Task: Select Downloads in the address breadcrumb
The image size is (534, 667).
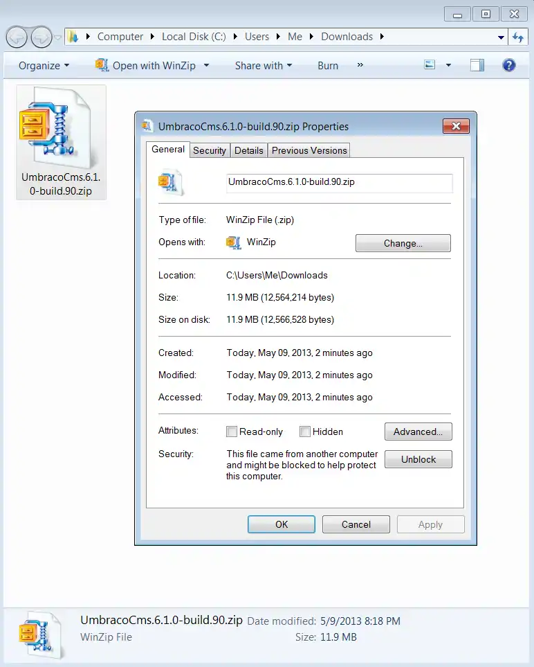Action: (x=347, y=37)
